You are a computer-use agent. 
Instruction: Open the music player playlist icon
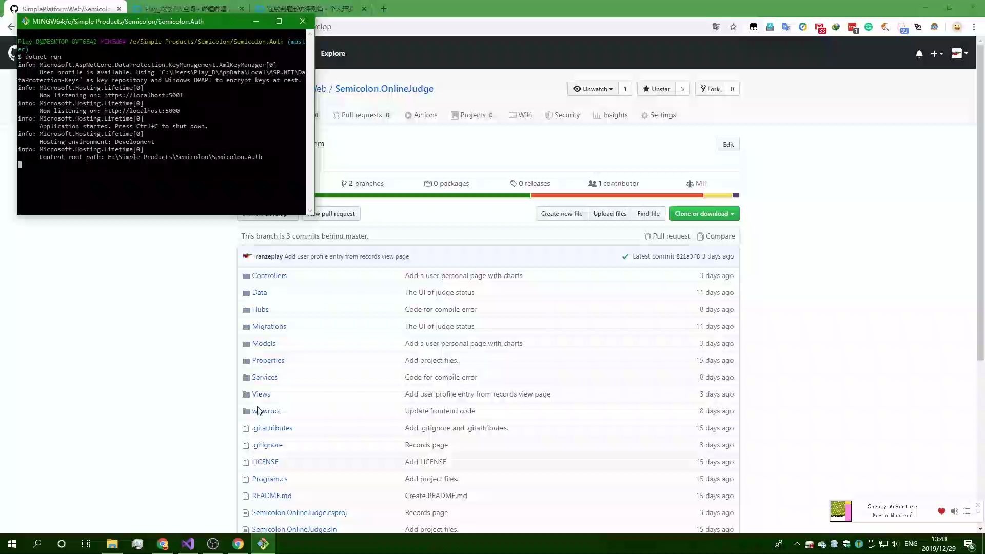point(967,511)
